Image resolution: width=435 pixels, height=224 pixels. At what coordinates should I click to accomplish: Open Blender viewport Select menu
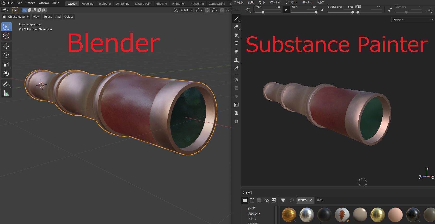coord(47,17)
